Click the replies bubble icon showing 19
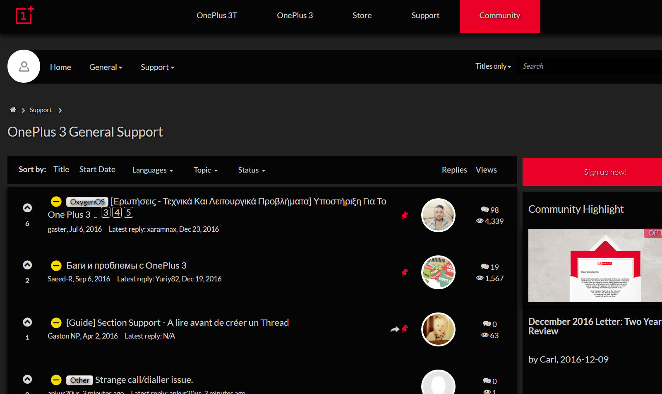 [485, 267]
